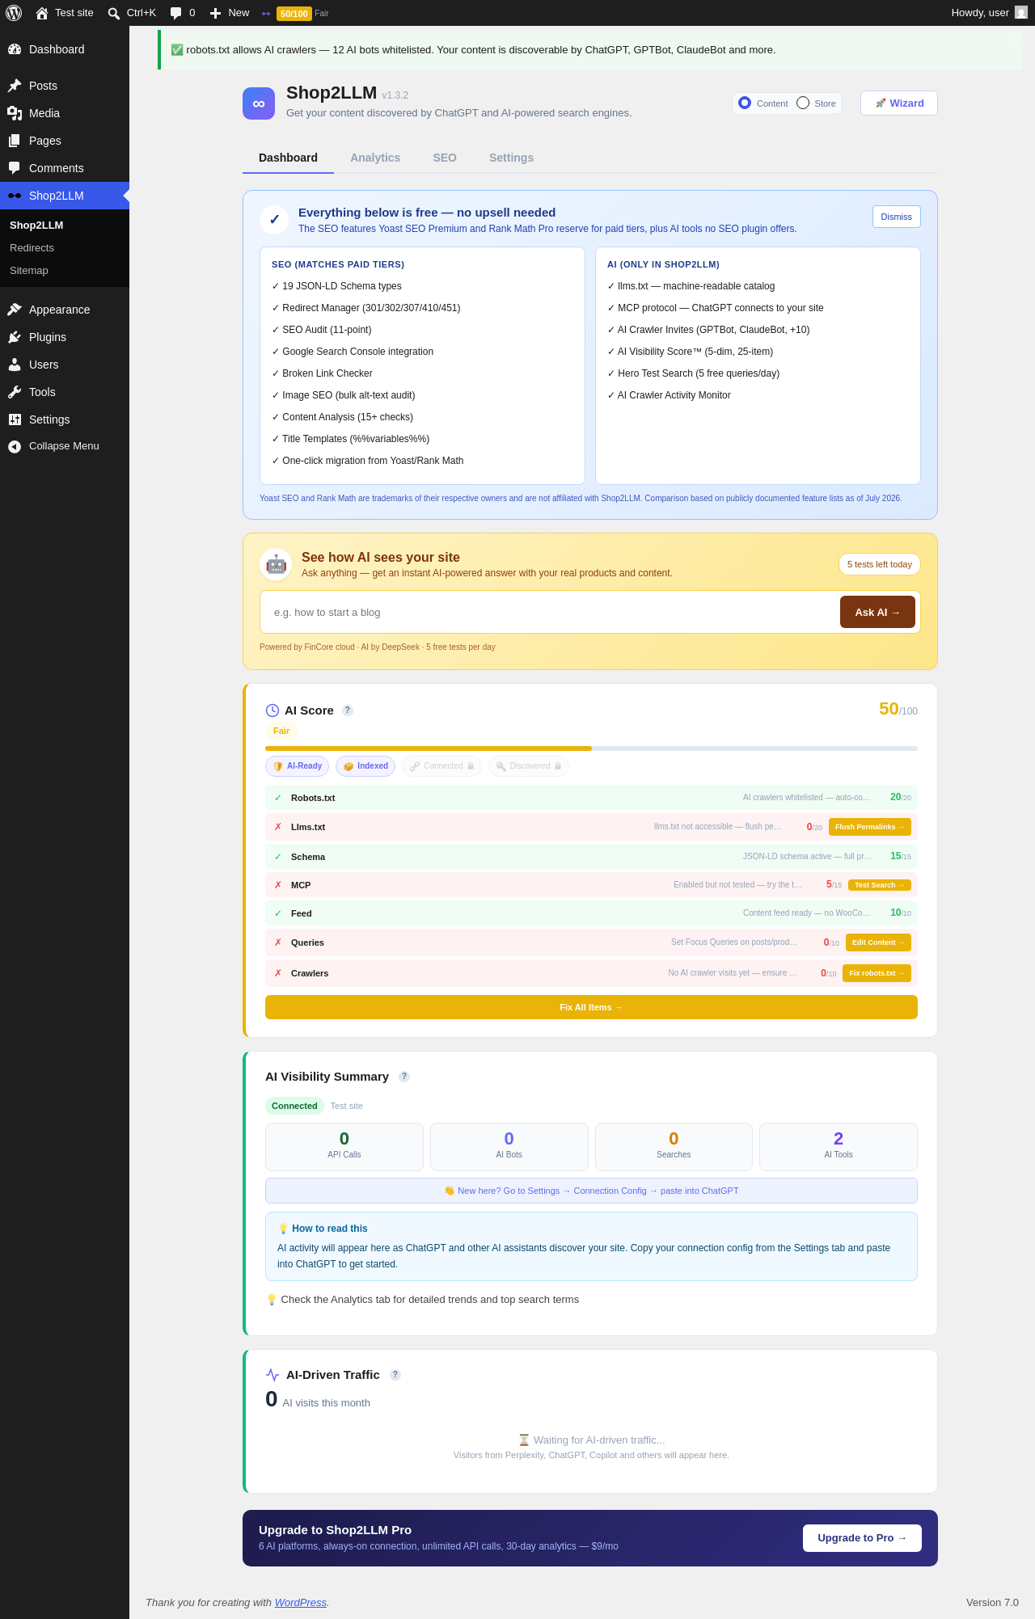
Task: Open Posts in the sidebar
Action: (x=65, y=86)
